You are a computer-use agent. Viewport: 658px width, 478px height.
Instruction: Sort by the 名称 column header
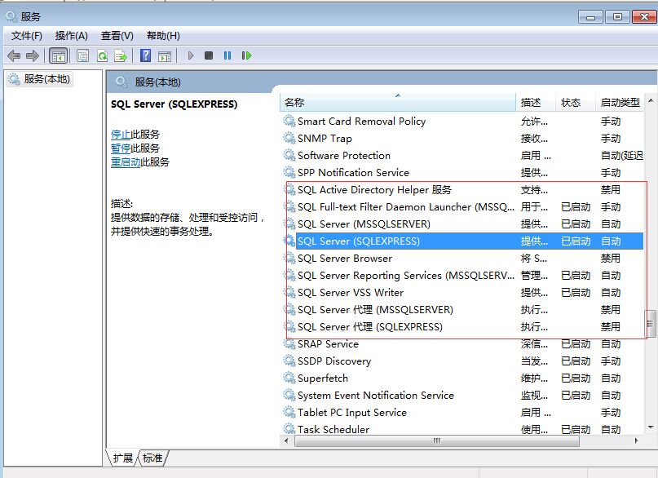397,103
